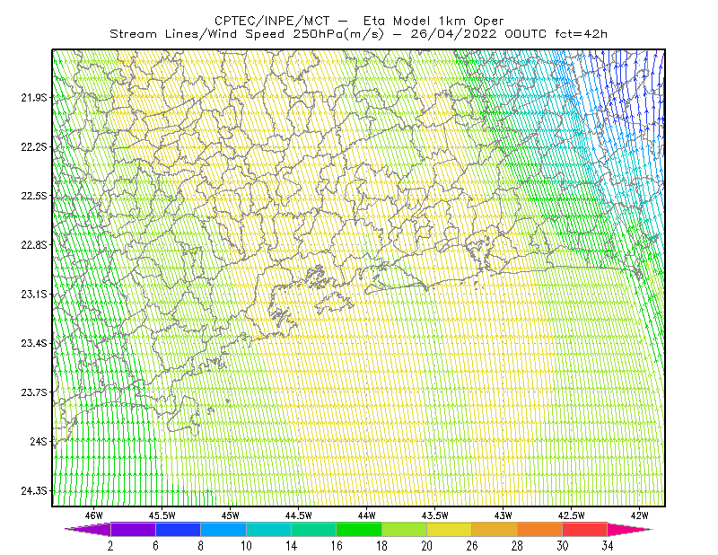718x555 pixels.
Task: Click the cyan legend color band
Action: (x=268, y=529)
